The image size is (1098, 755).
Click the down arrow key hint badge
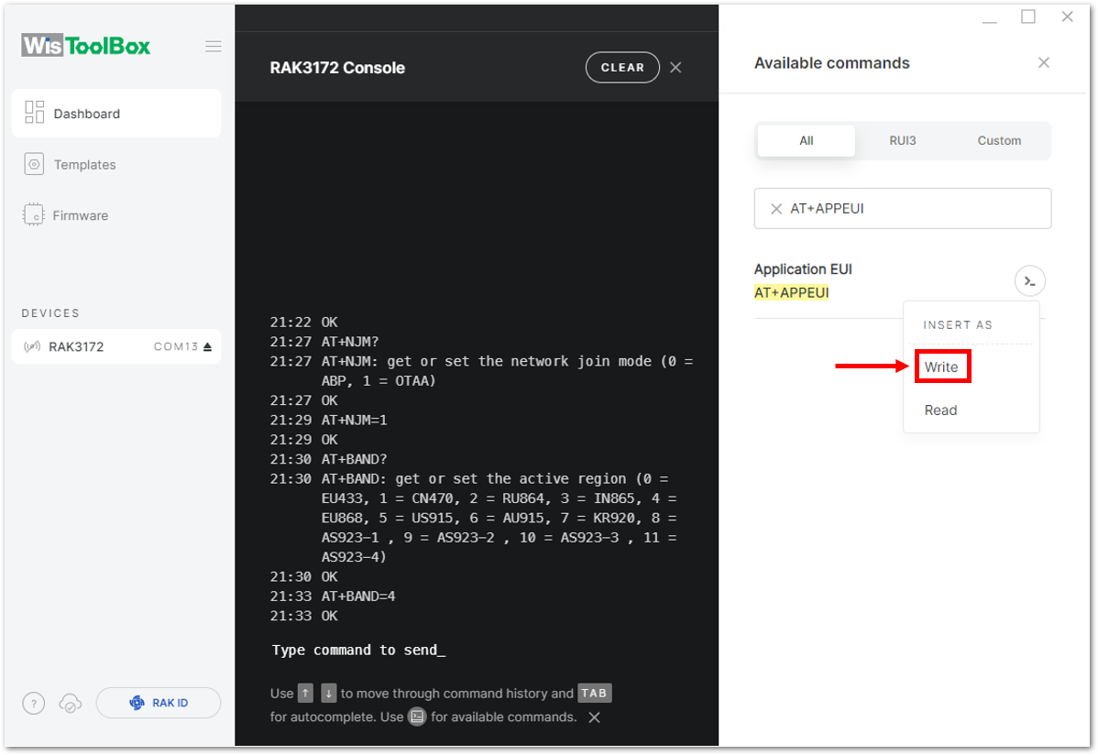pyautogui.click(x=329, y=693)
